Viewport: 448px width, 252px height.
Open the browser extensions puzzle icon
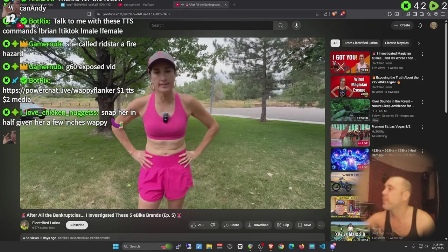[x=390, y=14]
